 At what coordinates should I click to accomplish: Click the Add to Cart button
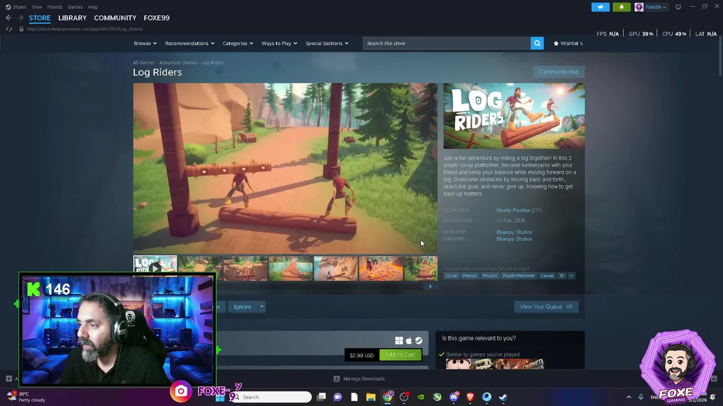coord(400,355)
